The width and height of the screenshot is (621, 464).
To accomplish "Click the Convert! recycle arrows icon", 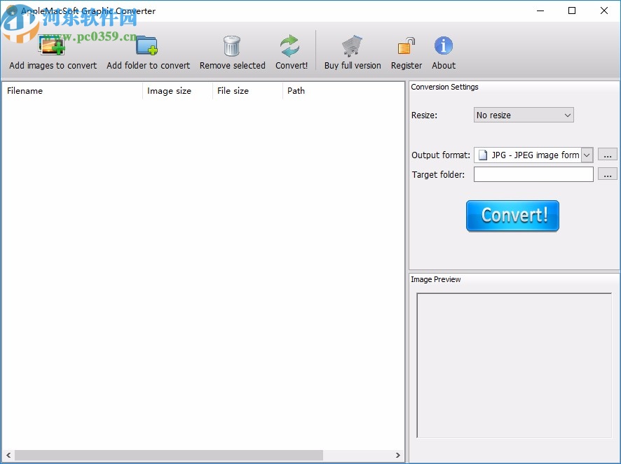I will (x=291, y=45).
